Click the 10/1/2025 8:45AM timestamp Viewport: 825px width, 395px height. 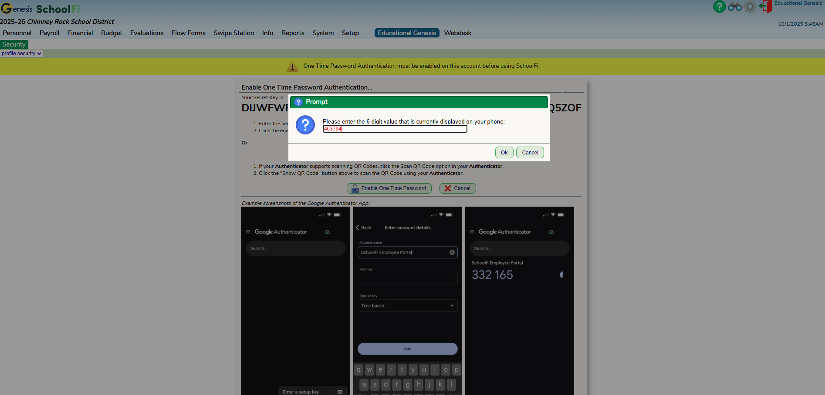pos(801,24)
